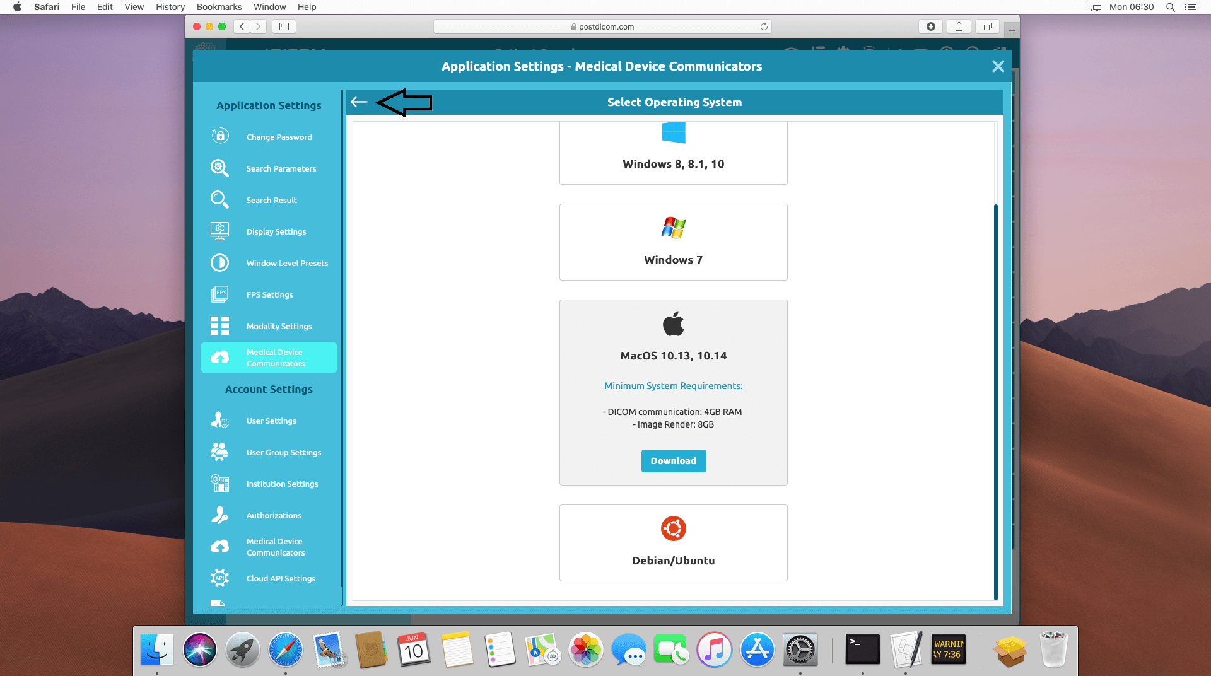Open Search Parameters settings
This screenshot has height=676, width=1211.
point(269,168)
